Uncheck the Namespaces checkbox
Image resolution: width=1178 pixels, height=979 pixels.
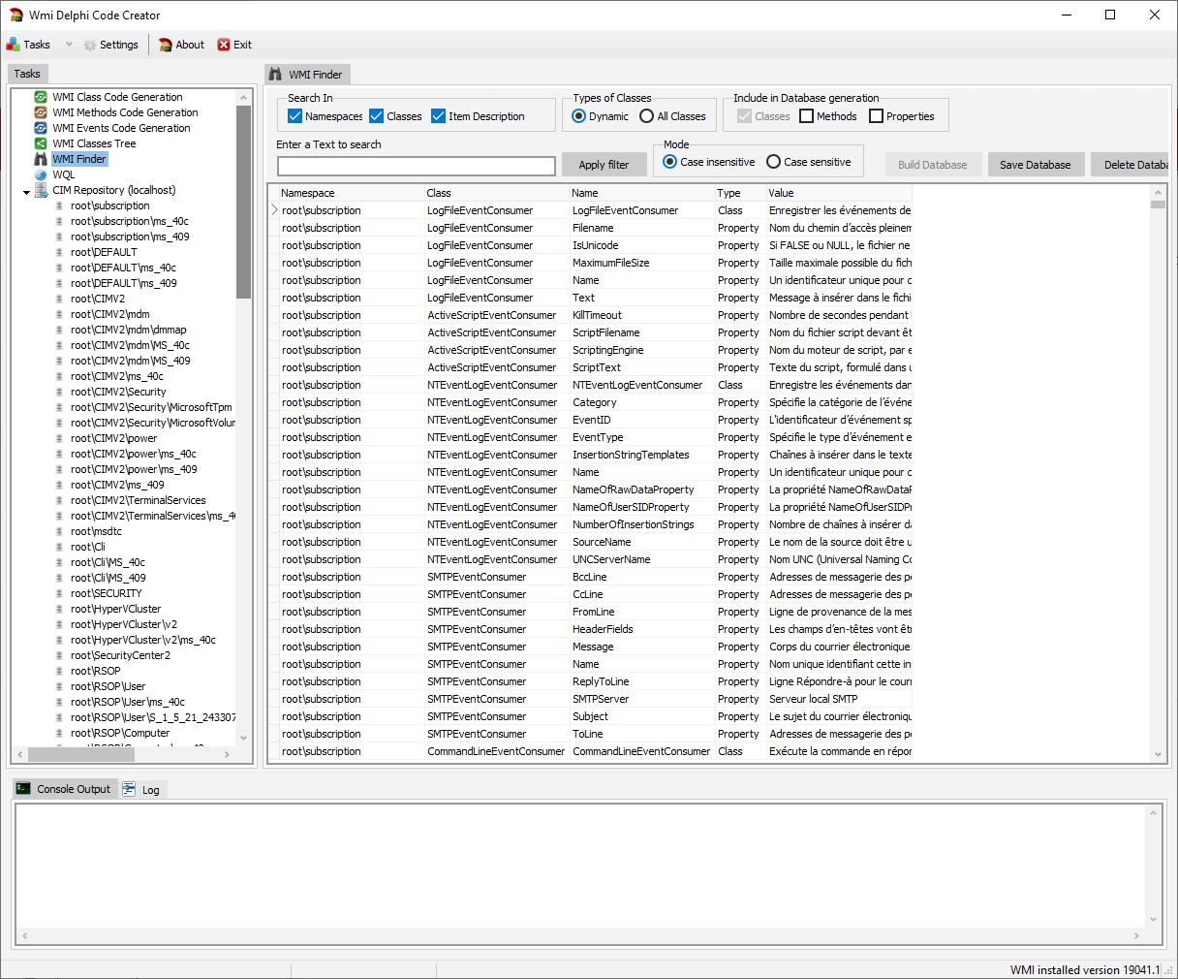(x=295, y=116)
